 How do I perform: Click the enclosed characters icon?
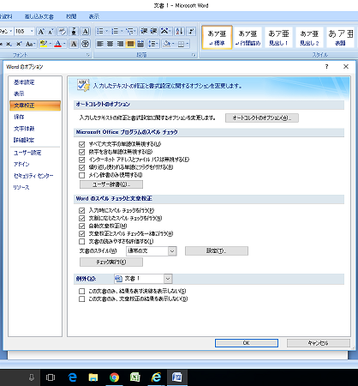86,44
